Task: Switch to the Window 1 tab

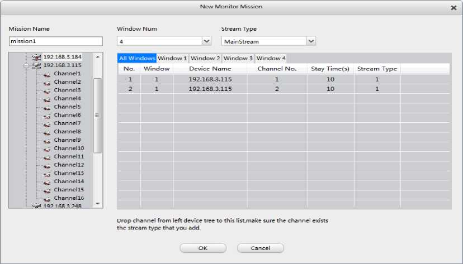Action: pyautogui.click(x=172, y=58)
